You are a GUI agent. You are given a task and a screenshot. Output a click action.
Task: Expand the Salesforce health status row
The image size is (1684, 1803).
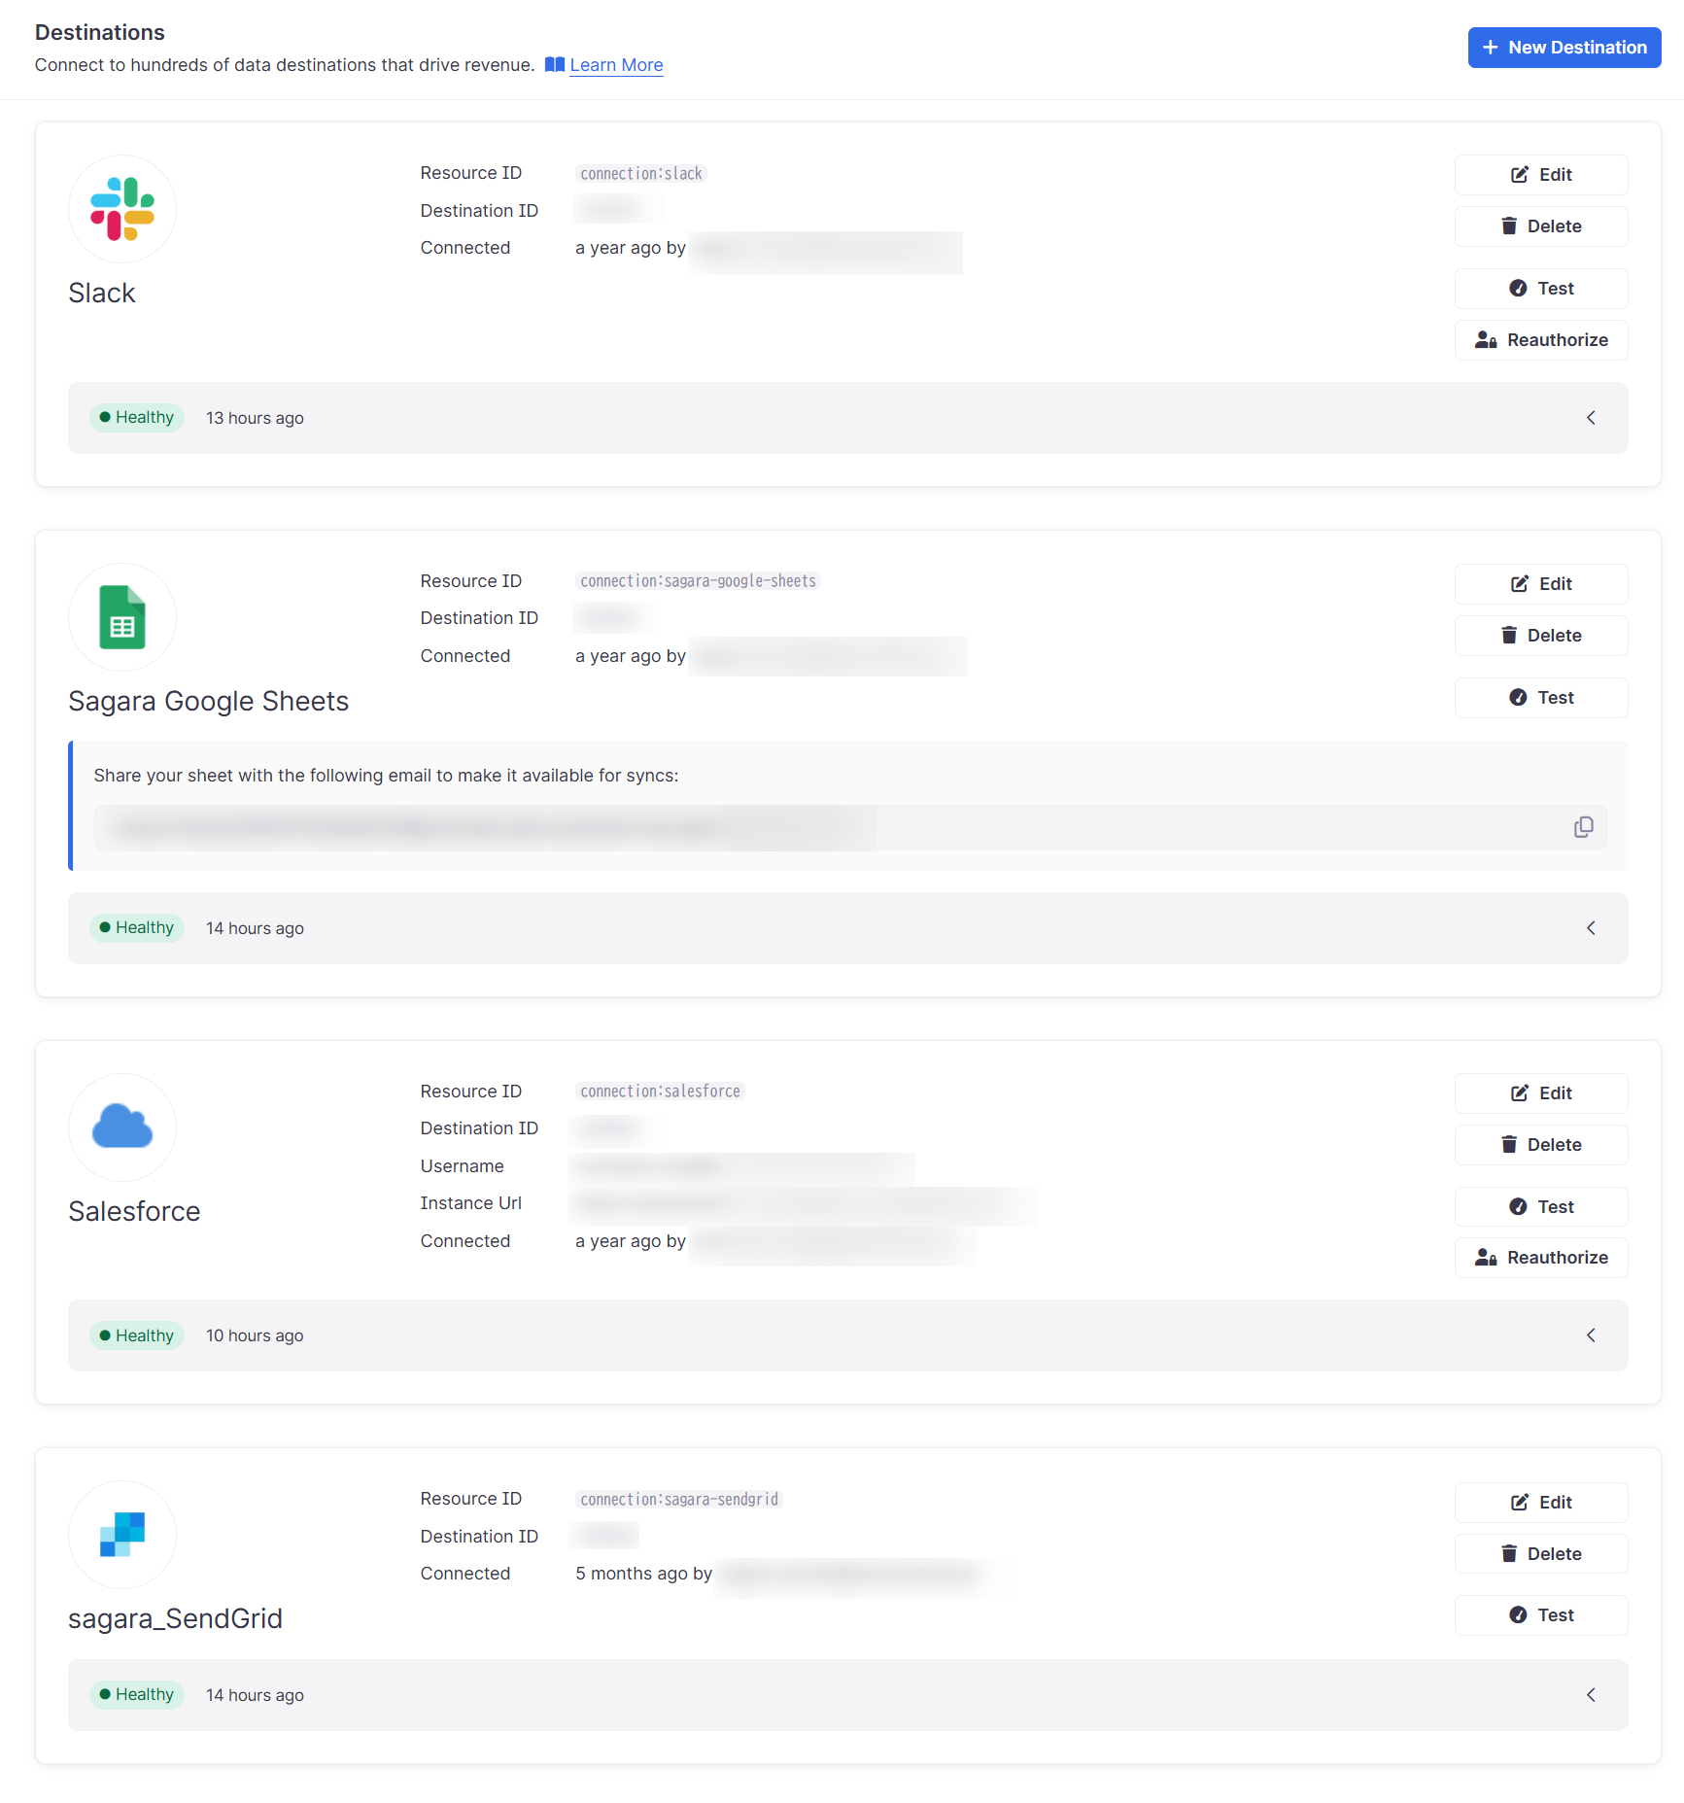coord(1591,1335)
